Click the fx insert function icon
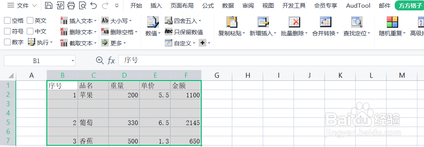The image size is (424, 147). coord(111,61)
